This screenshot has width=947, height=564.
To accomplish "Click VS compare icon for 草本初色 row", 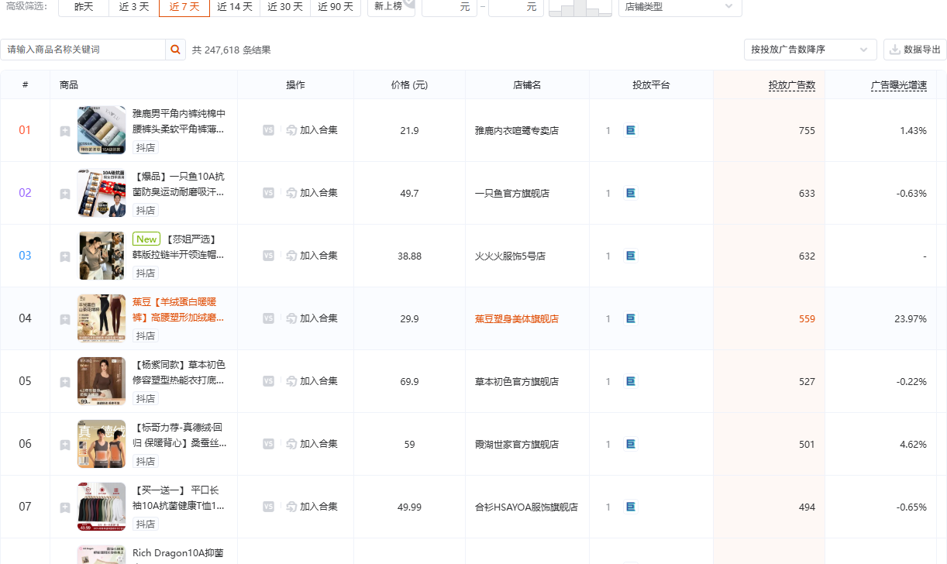I will coord(268,381).
